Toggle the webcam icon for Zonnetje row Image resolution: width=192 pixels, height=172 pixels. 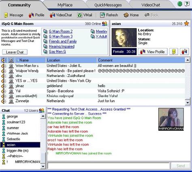(11, 101)
